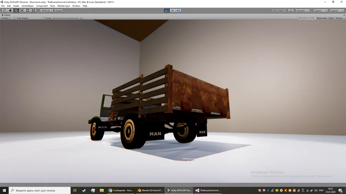Open the network icon in system tray
This screenshot has height=194, width=346.
click(307, 191)
